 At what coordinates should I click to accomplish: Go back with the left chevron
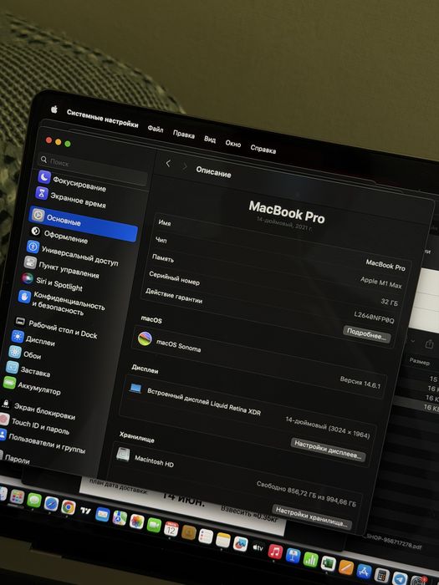(x=168, y=163)
